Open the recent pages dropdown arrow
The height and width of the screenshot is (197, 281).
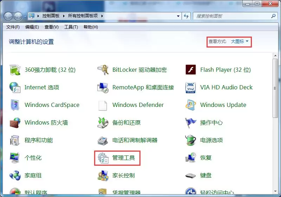coord(25,17)
